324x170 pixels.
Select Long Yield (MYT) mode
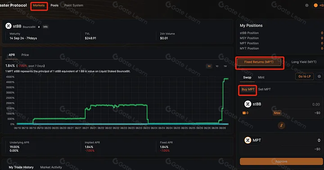[304, 62]
